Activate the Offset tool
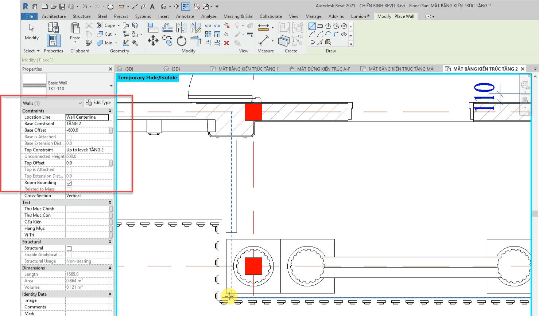The image size is (539, 316). [167, 28]
